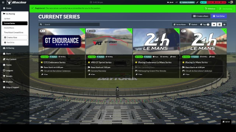Click the Create a Race button at top right
236x132 pixels.
click(x=201, y=16)
